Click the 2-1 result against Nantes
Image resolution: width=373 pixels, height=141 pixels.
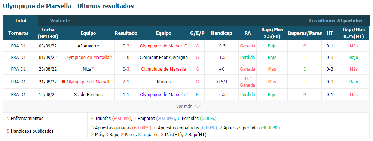pyautogui.click(x=126, y=82)
